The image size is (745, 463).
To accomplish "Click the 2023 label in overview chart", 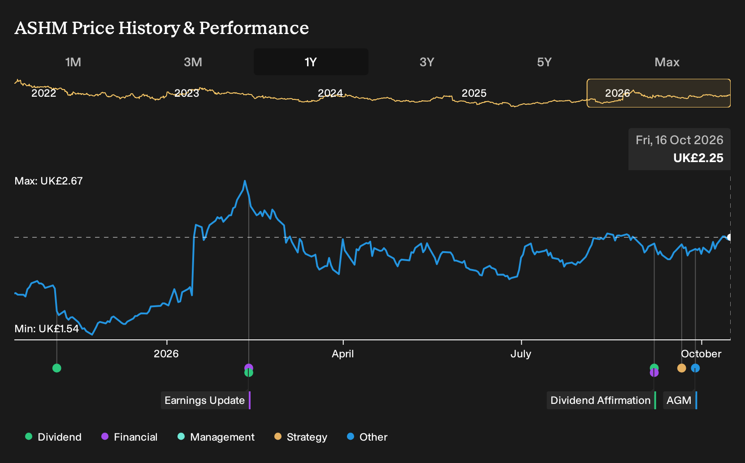I will coord(186,93).
